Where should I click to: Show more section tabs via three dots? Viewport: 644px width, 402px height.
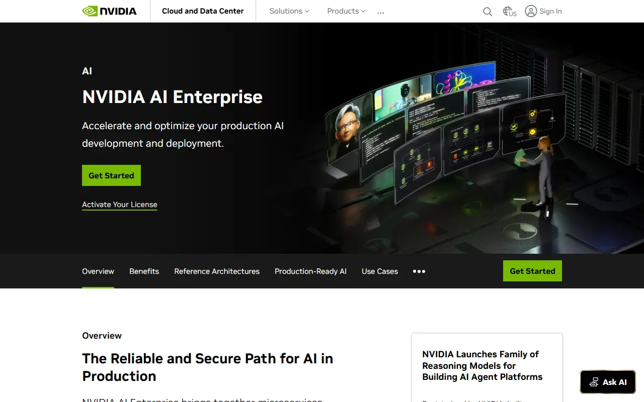[419, 271]
